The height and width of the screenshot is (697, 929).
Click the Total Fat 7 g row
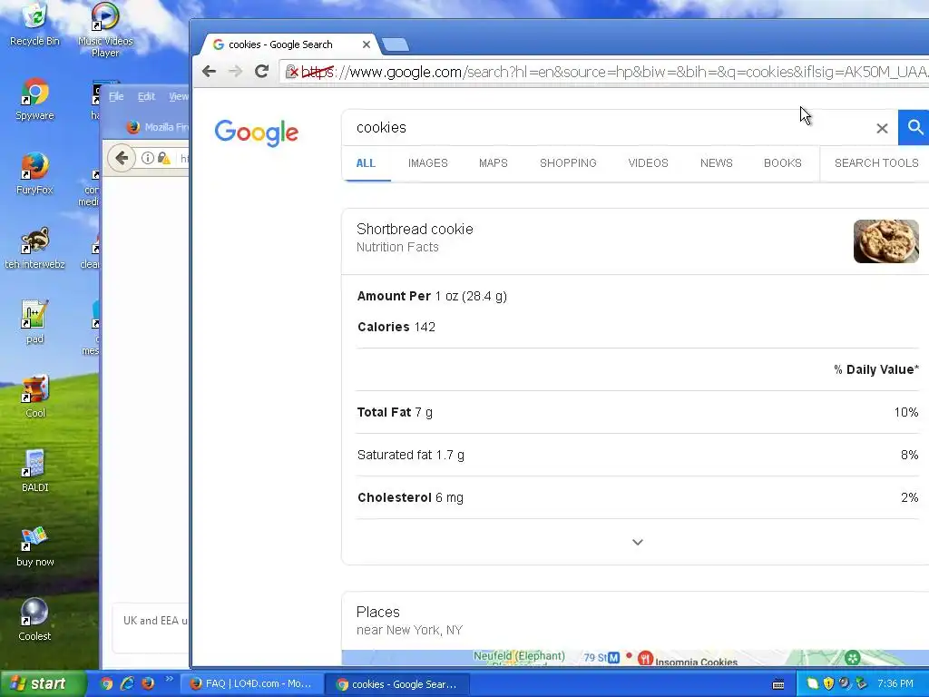click(638, 413)
